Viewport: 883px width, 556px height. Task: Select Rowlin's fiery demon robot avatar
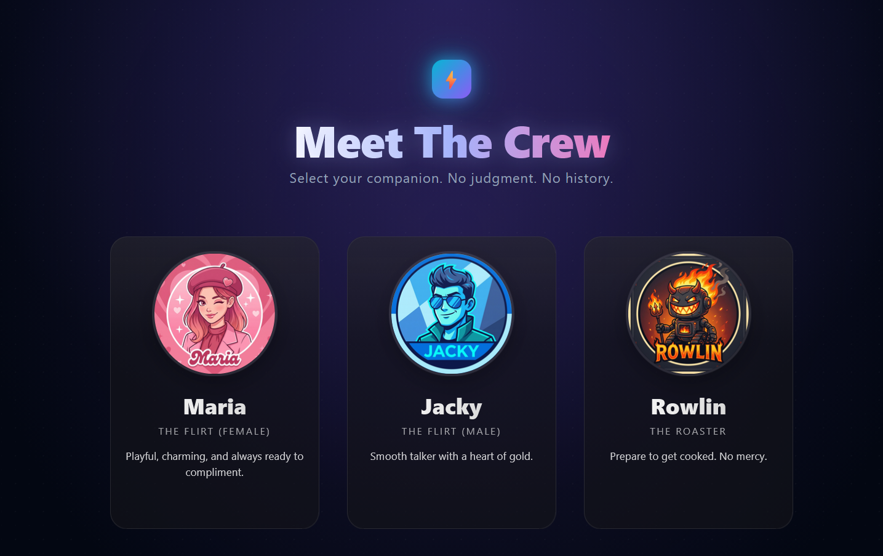[689, 313]
